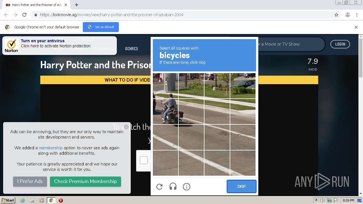Click Set as default browser button
Viewport: 363px width, 204px height.
pyautogui.click(x=101, y=27)
